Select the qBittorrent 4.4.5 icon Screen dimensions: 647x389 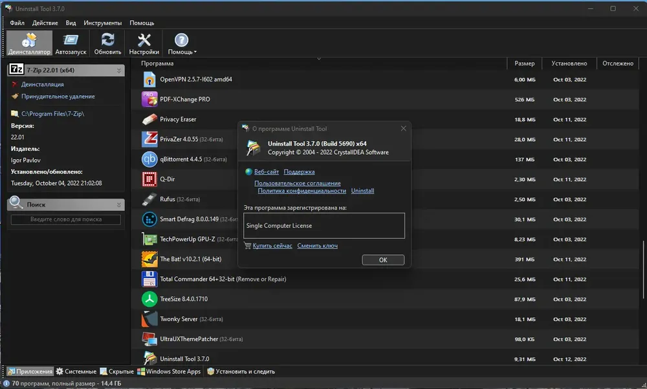pos(149,159)
